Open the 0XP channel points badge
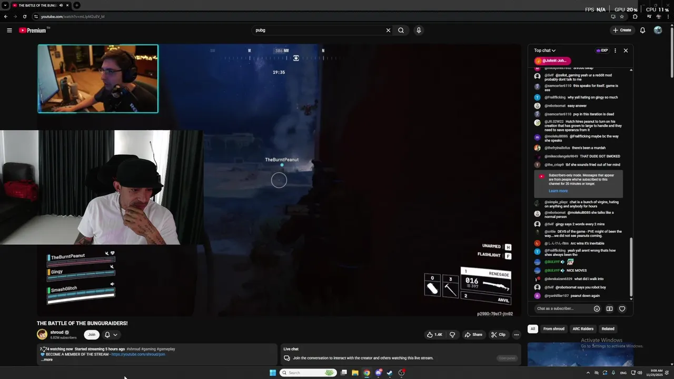Screen dimensions: 674x379 click(x=602, y=51)
